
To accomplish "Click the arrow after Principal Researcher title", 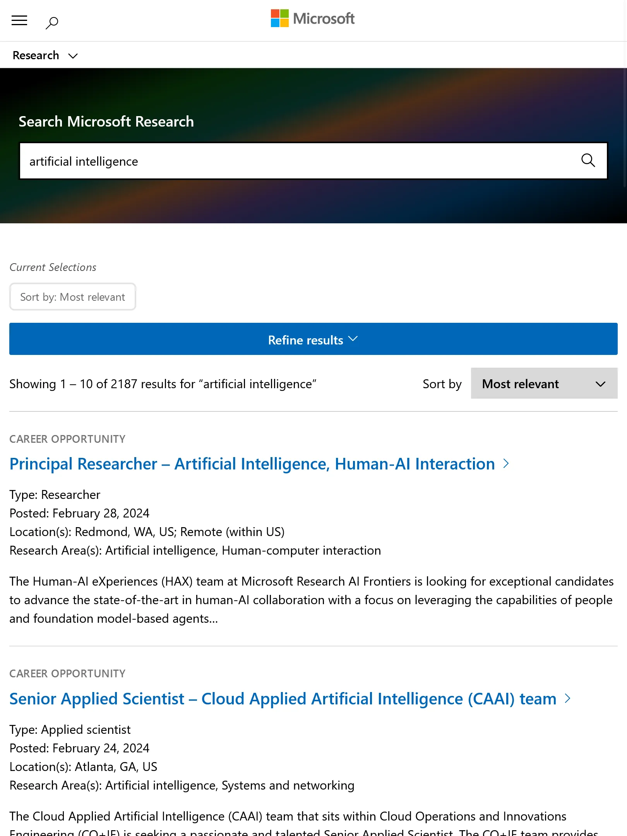I will [x=506, y=463].
